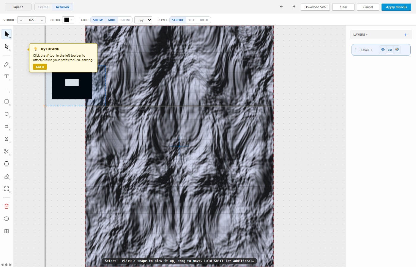Screen dimensions: 416x267
Task: Choose the direct selection (A) tool
Action: click(7, 47)
